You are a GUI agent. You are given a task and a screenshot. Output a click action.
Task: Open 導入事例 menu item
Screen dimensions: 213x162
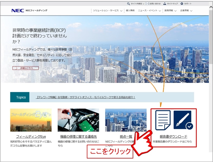pyautogui.click(x=130, y=11)
